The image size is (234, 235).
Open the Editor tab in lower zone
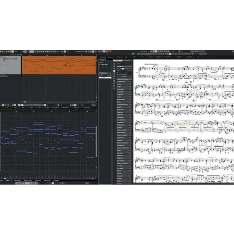tap(8, 180)
